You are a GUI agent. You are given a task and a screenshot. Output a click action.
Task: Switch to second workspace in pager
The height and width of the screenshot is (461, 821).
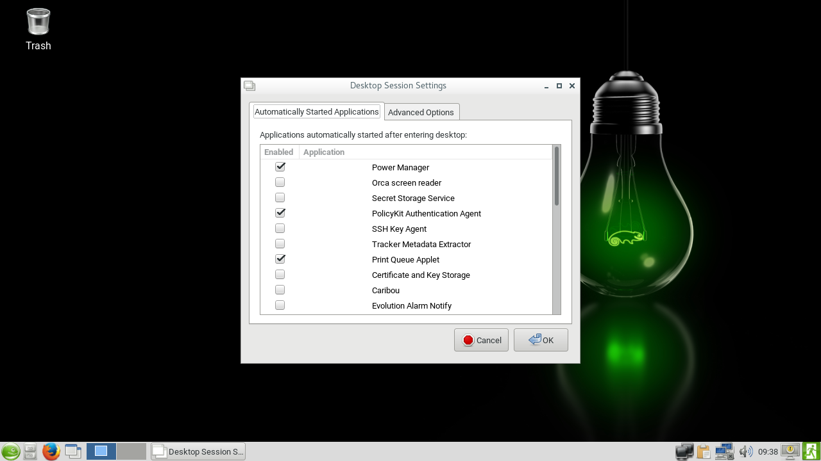131,451
